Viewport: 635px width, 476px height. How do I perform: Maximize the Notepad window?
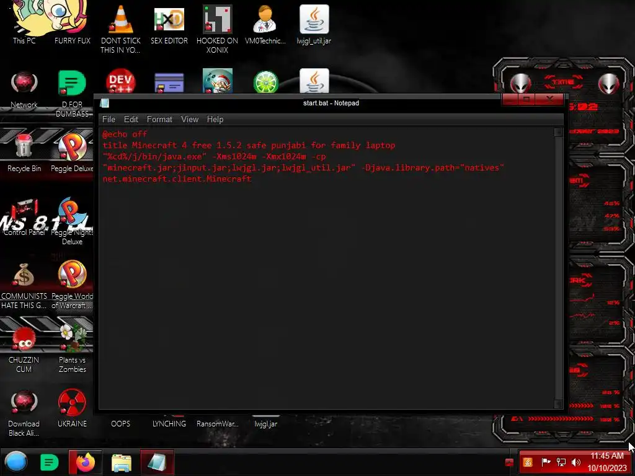pos(526,99)
